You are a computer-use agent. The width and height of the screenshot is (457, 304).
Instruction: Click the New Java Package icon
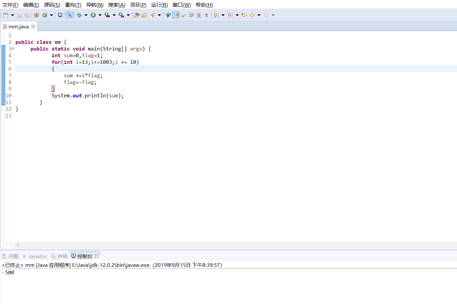[x=37, y=15]
